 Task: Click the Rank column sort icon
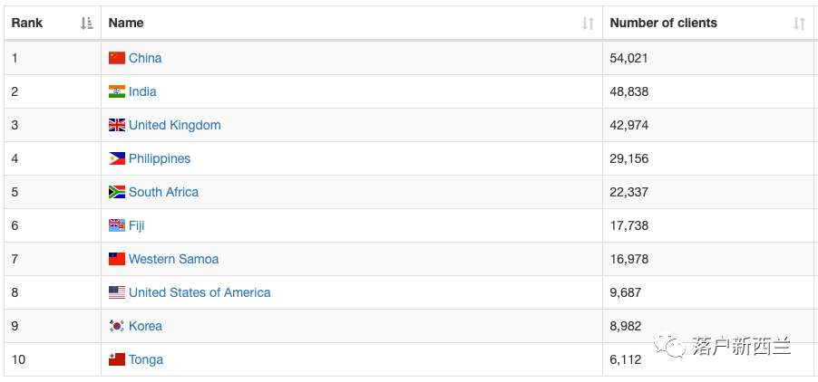point(86,23)
